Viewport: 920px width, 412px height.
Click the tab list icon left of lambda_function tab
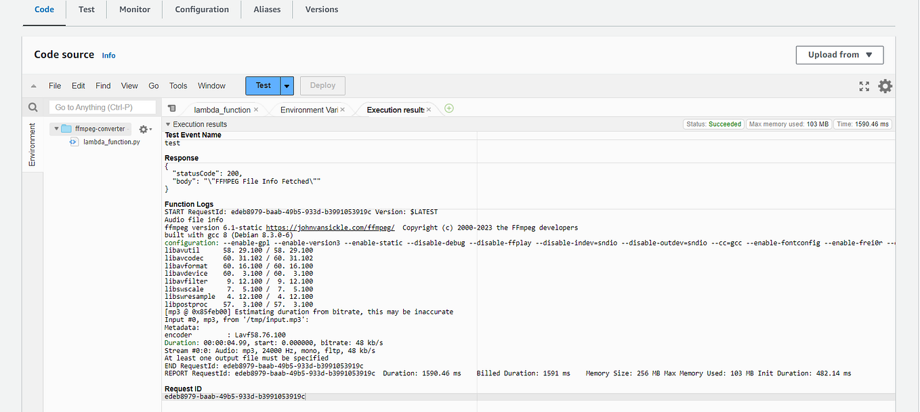171,108
